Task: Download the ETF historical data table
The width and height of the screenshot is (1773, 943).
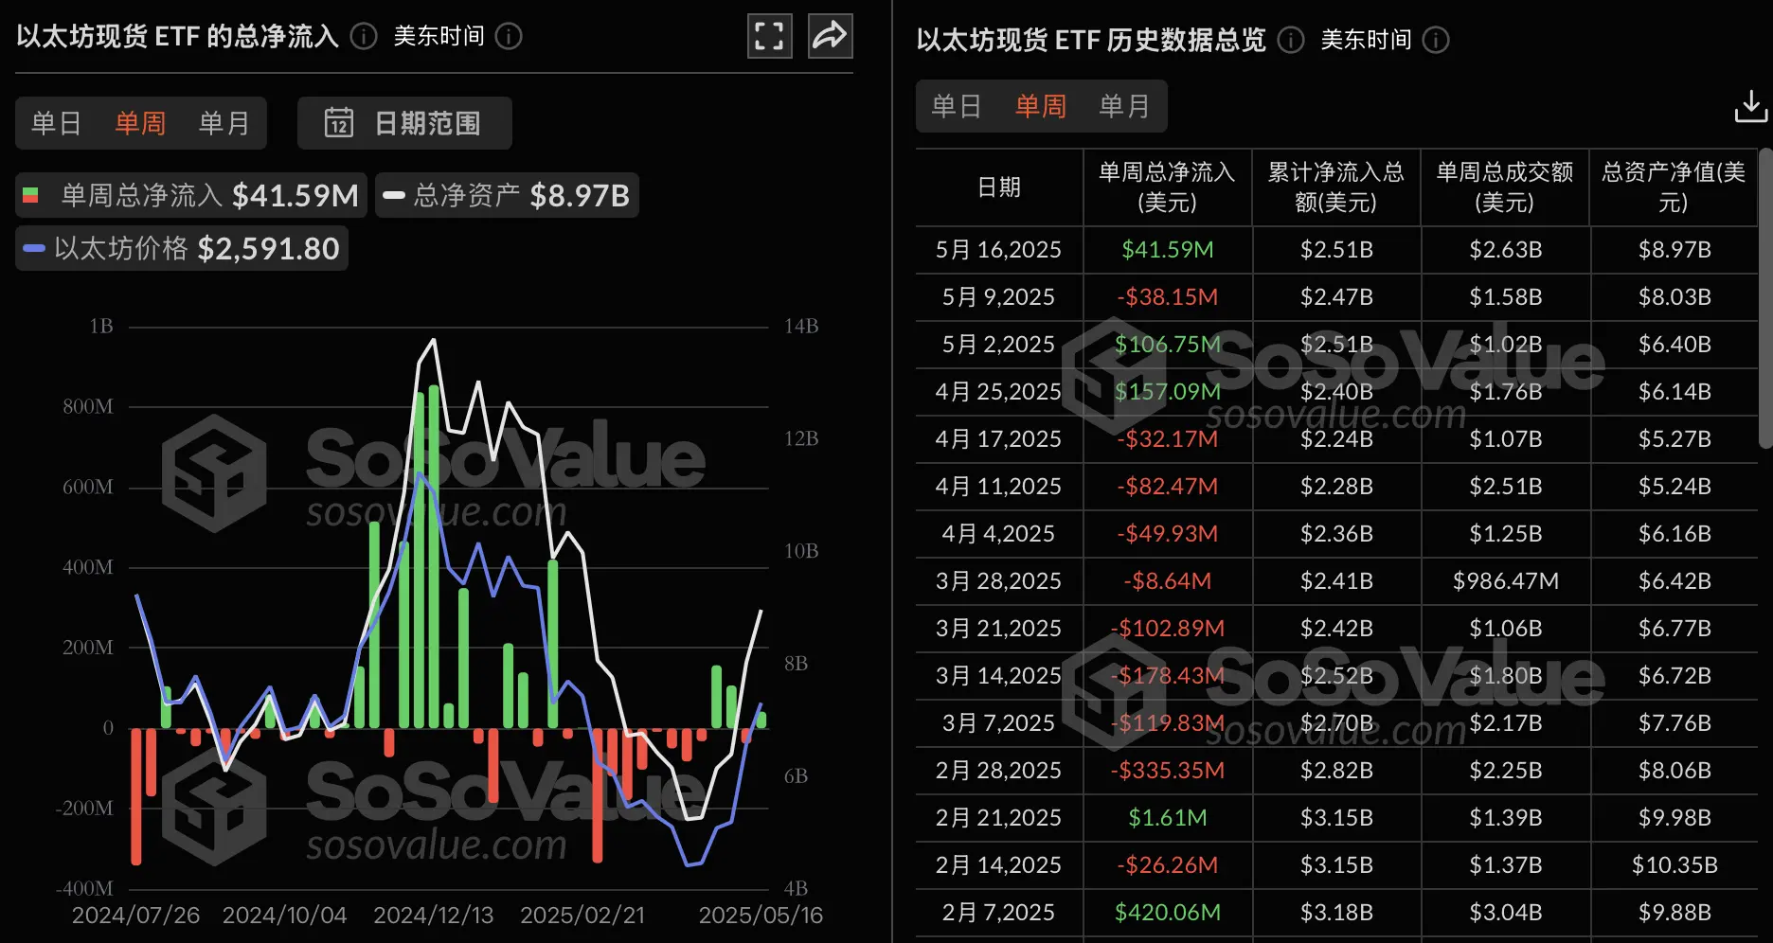Action: point(1749,106)
